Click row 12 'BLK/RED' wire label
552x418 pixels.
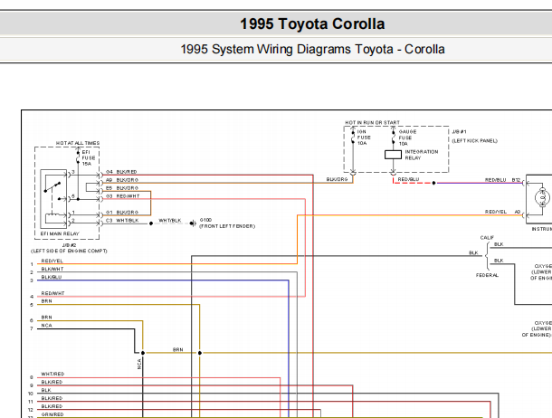tap(52, 406)
